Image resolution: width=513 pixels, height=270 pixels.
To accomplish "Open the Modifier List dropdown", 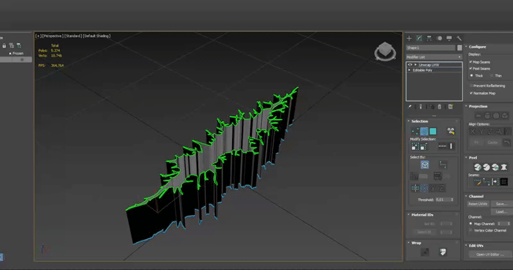I will (434, 57).
